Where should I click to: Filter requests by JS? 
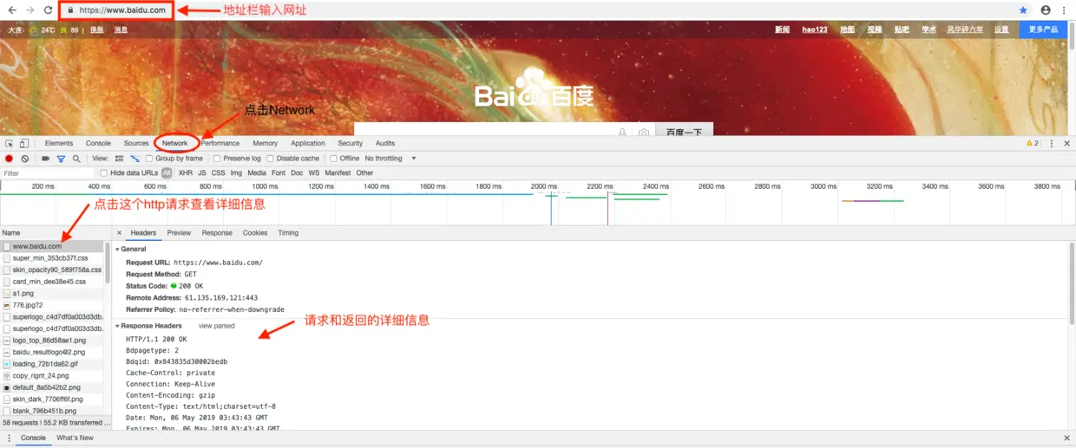pos(202,172)
